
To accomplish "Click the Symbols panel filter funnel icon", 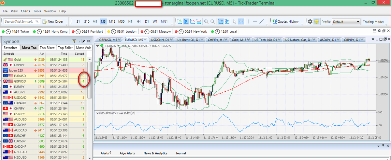I will pos(74,41).
